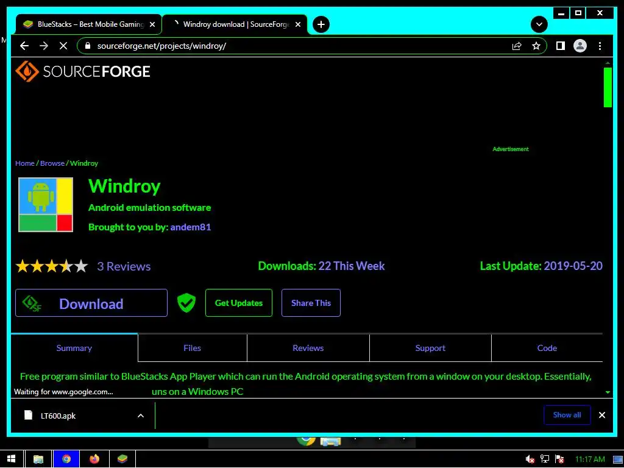
Task: Open File Explorer from taskbar
Action: coord(38,459)
